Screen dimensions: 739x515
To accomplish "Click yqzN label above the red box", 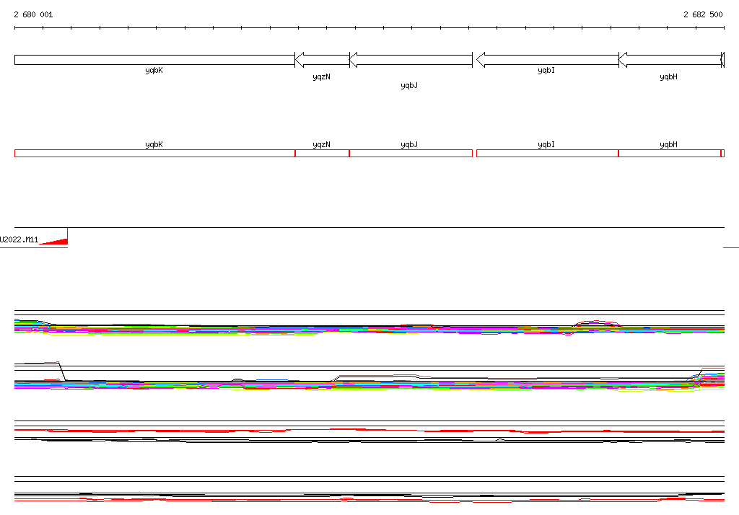I will tap(321, 145).
